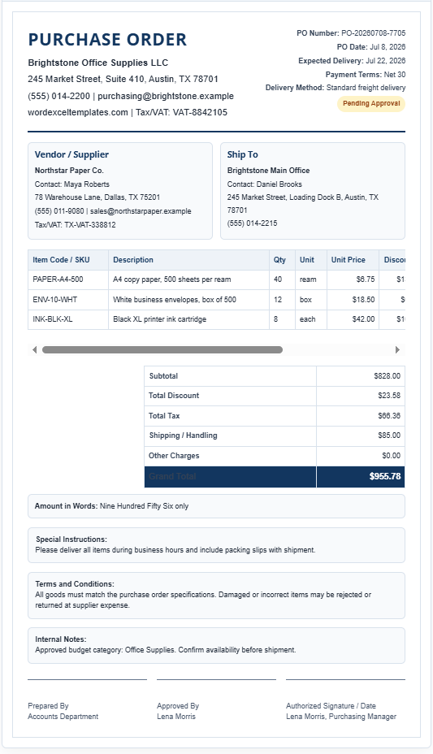
Task: Click the quantity 40 cell
Action: pos(282,279)
